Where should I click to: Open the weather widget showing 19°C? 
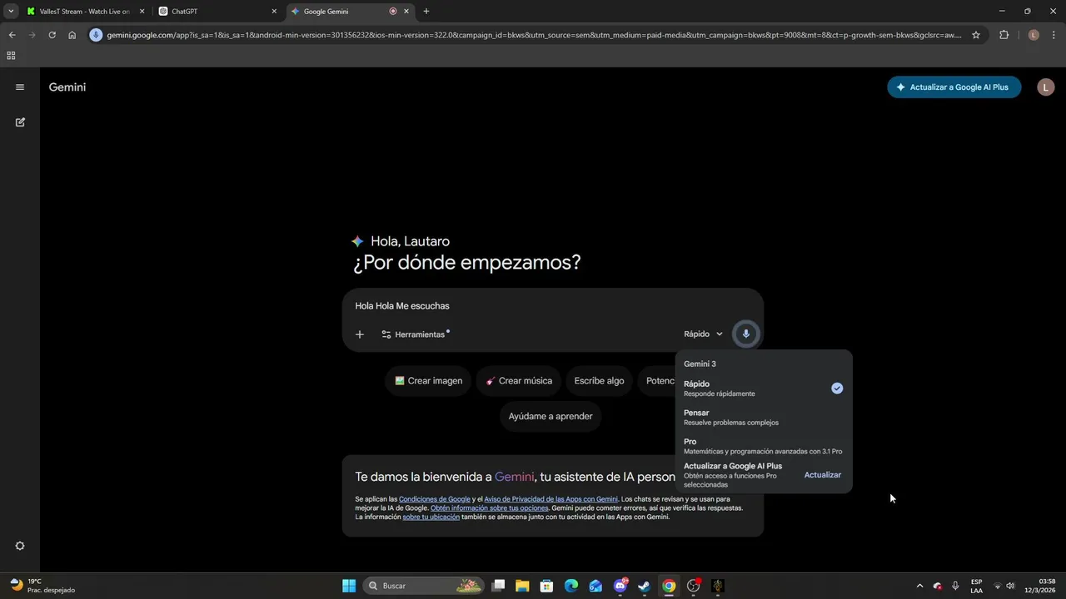42,586
